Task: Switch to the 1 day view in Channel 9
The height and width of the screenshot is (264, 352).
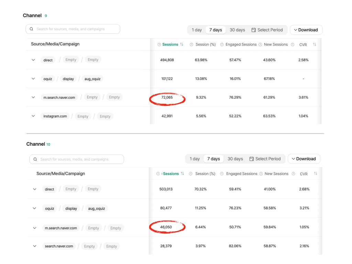Action: (197, 30)
